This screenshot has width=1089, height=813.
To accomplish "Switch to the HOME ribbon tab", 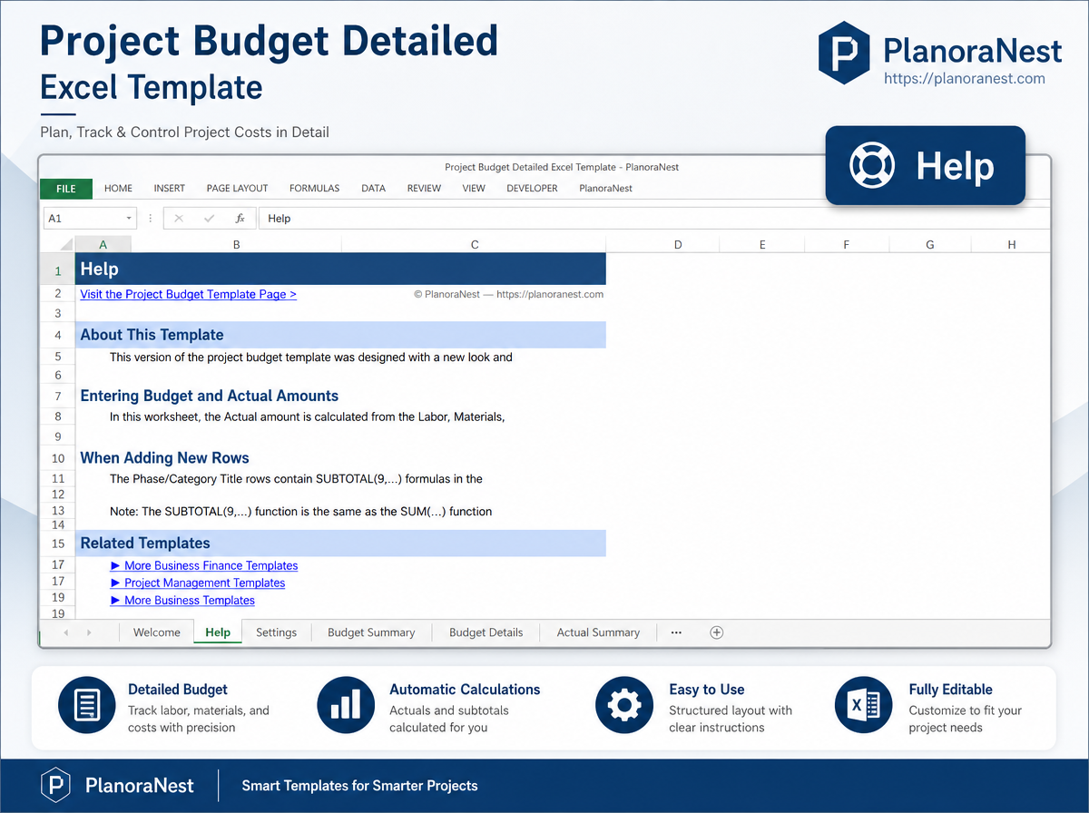I will point(118,189).
